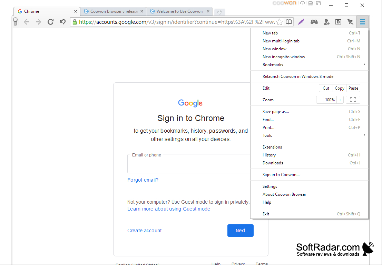Select New tab from the menu
Viewport: 382px width, 265px height.
pos(310,33)
